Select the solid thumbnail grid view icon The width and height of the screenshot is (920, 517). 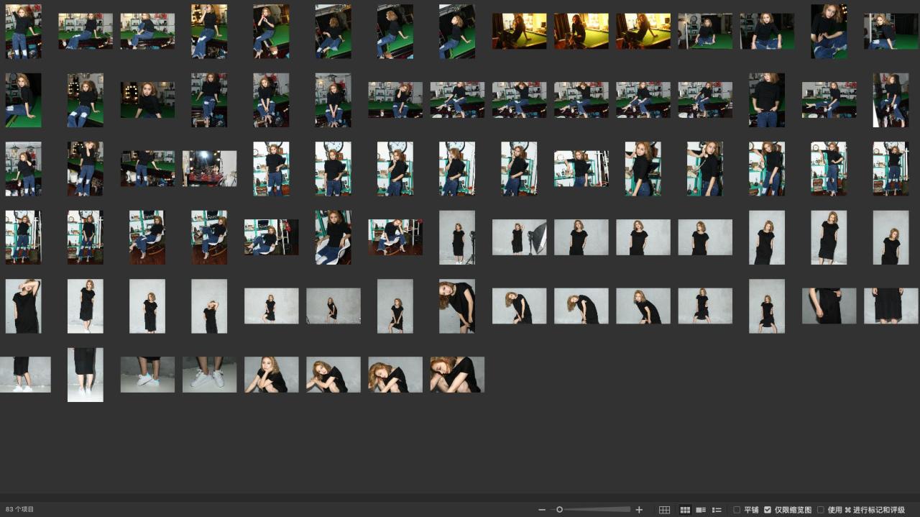[x=685, y=510]
